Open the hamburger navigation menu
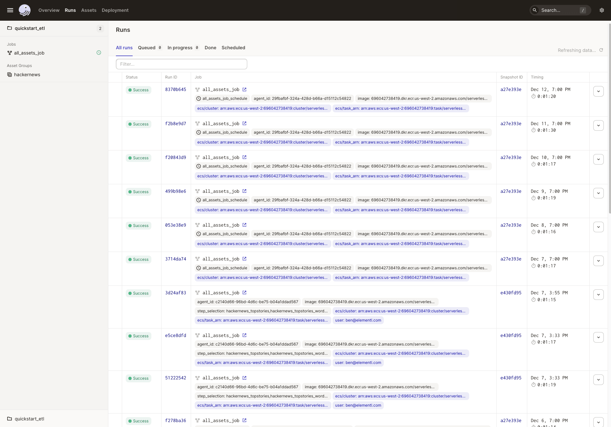Image resolution: width=611 pixels, height=427 pixels. click(x=10, y=10)
